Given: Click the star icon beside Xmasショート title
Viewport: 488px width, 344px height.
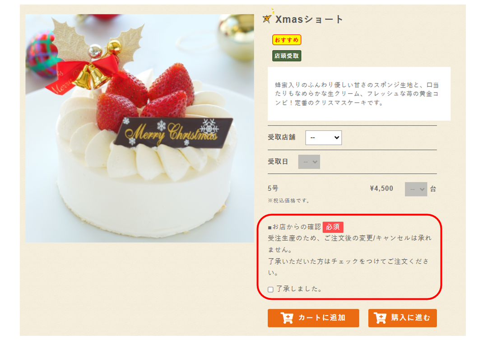Looking at the screenshot, I should [x=267, y=18].
